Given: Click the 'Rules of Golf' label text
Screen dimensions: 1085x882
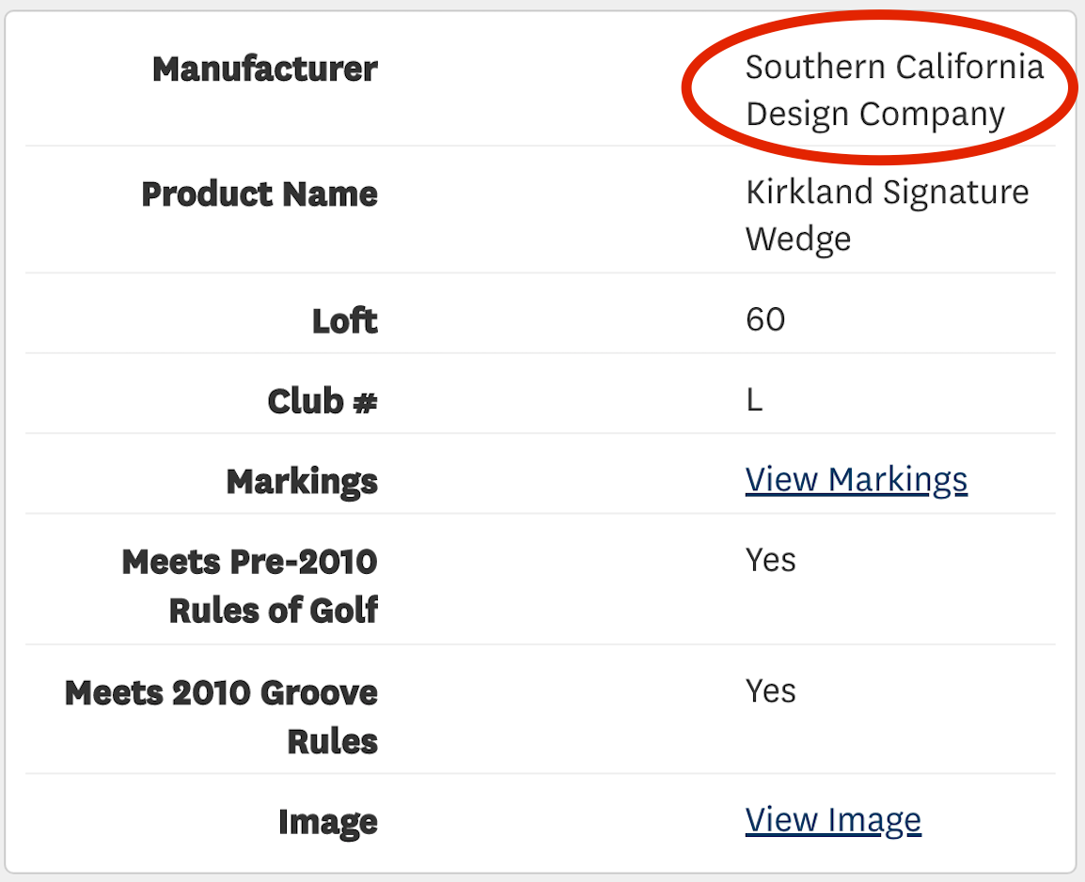Looking at the screenshot, I should pos(274,611).
